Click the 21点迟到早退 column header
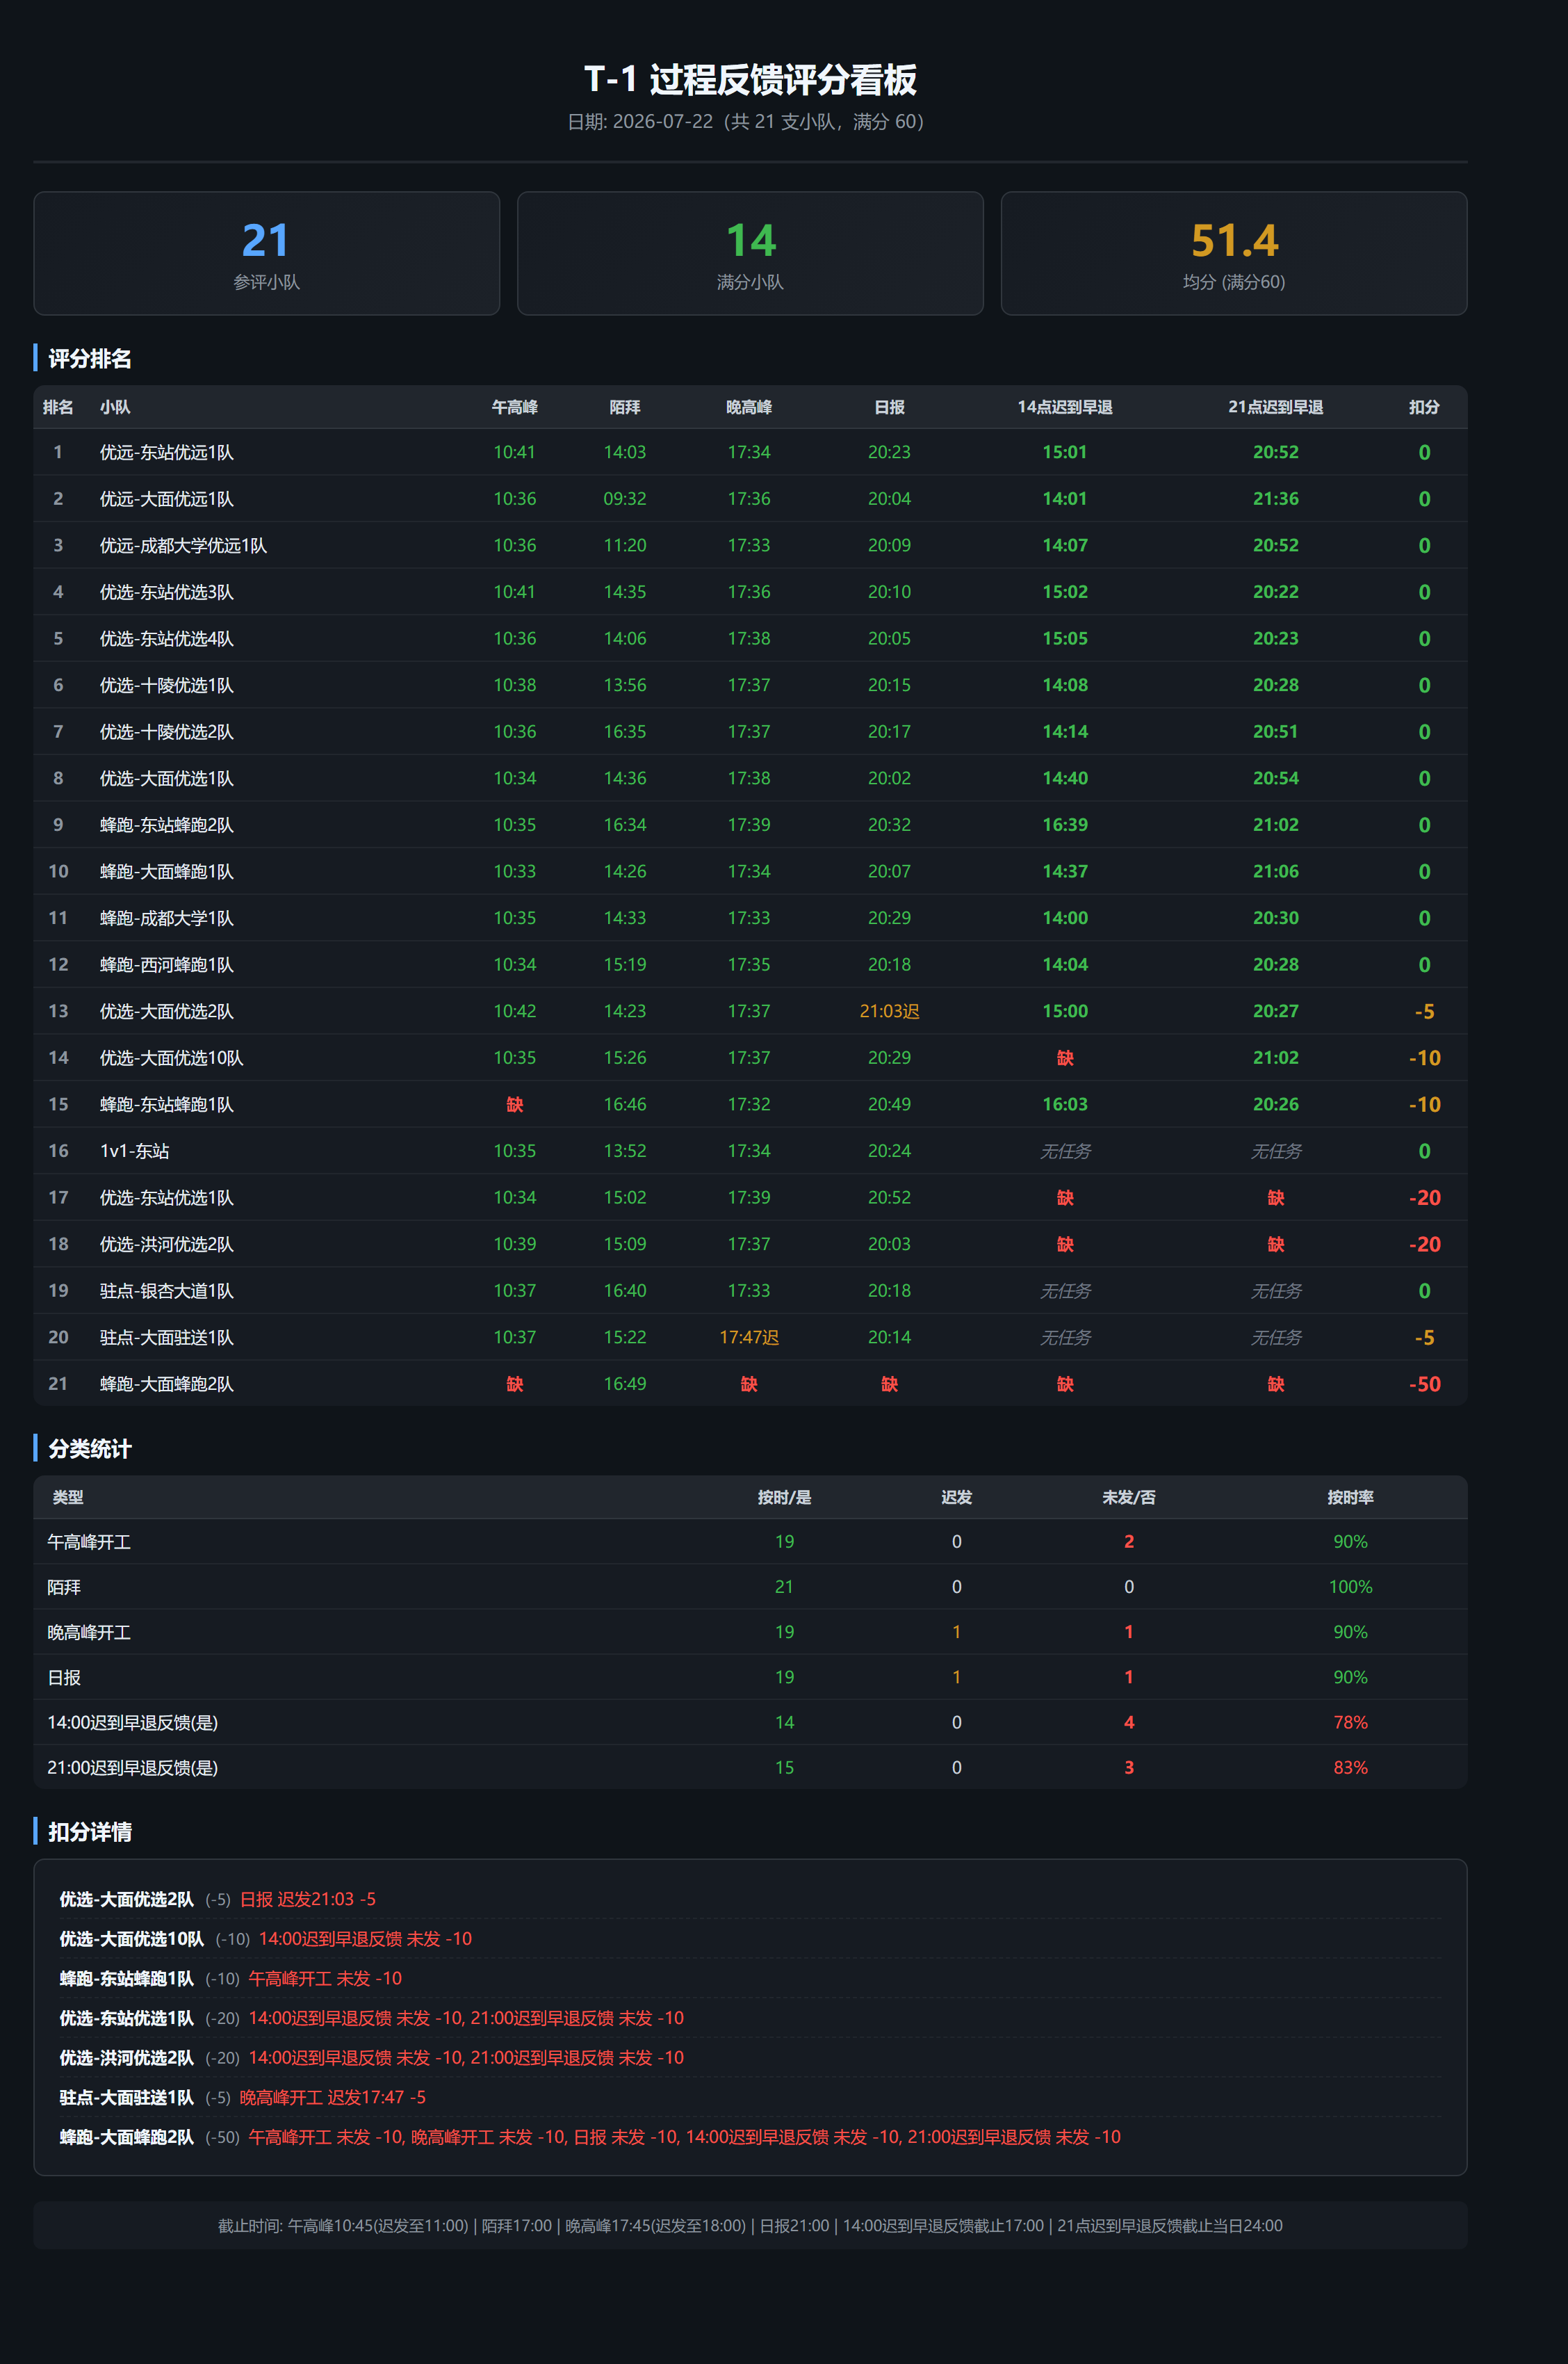 pyautogui.click(x=1276, y=407)
